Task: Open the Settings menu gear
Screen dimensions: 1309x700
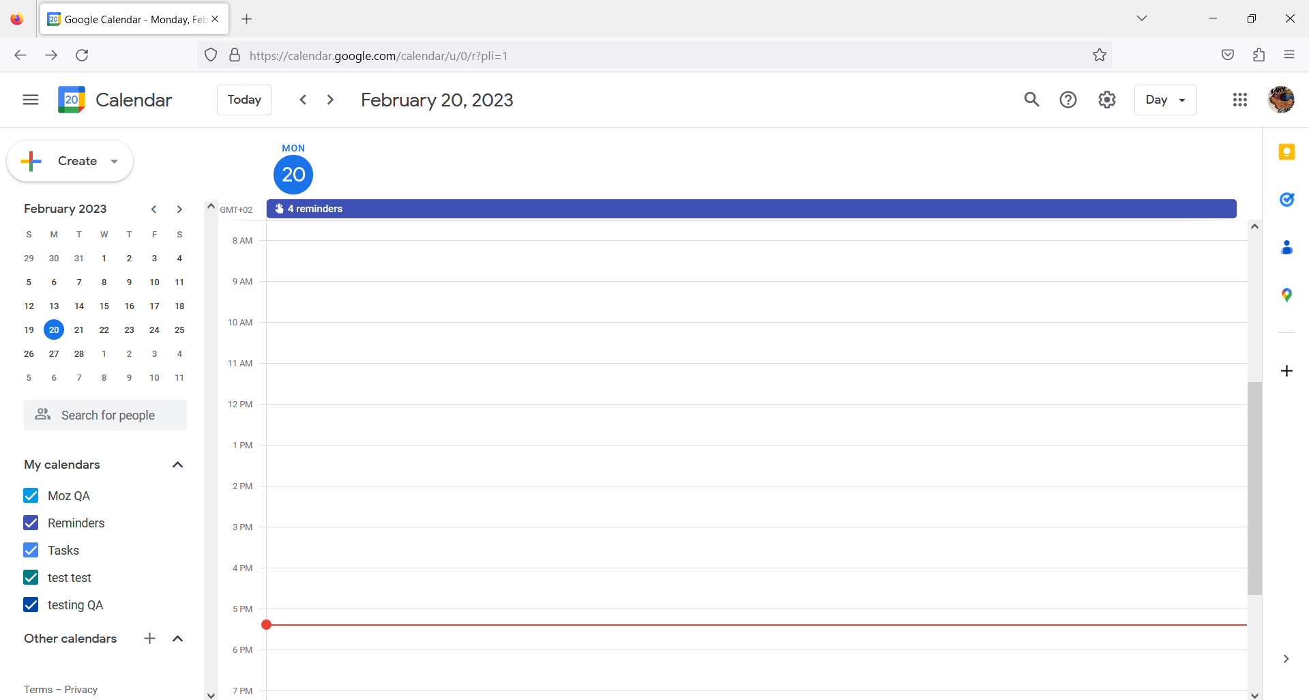Action: click(1106, 100)
